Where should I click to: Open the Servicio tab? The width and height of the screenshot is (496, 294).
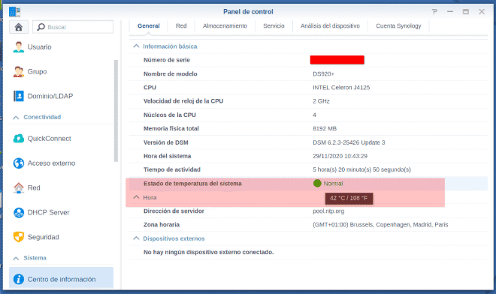tap(274, 26)
